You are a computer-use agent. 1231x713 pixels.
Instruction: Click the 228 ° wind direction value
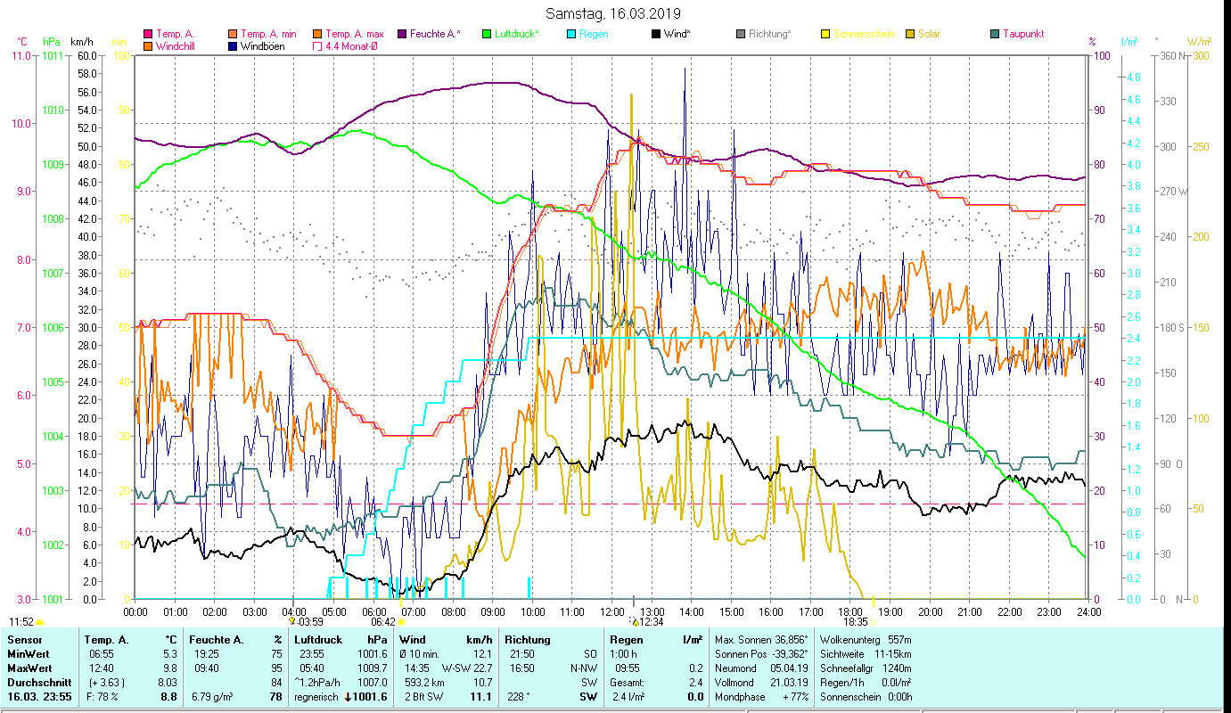pyautogui.click(x=518, y=697)
